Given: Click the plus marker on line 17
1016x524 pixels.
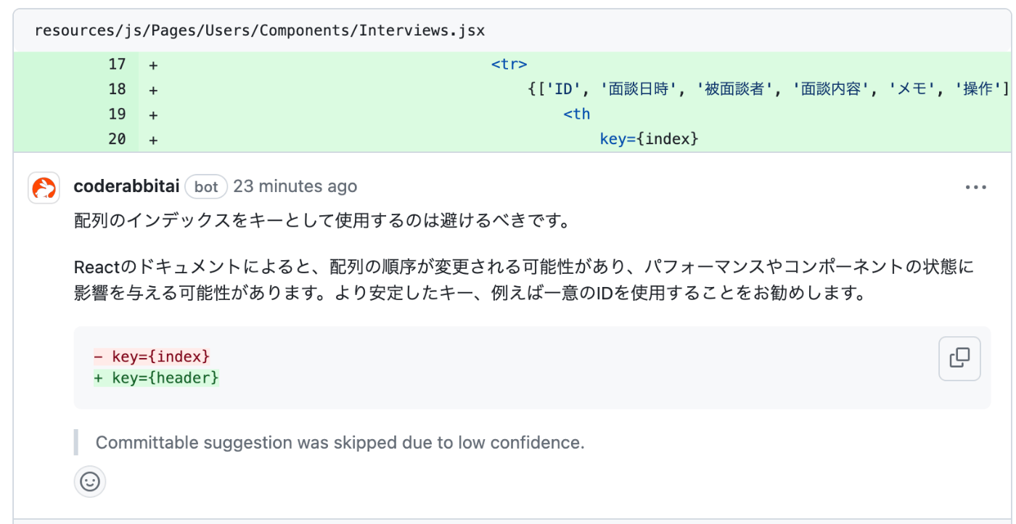Looking at the screenshot, I should point(153,65).
